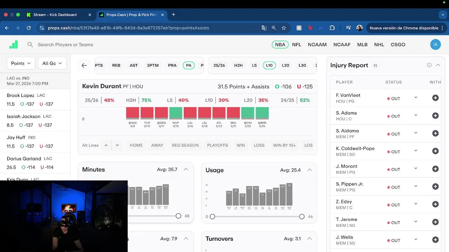Viewport: 449px width, 252px height.
Task: Click the translate page icon
Action: pyautogui.click(x=264, y=28)
